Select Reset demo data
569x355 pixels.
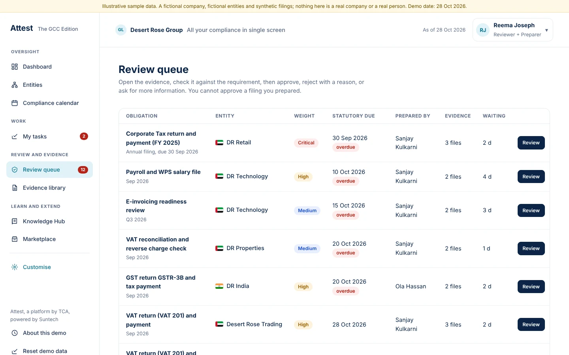pos(49,351)
